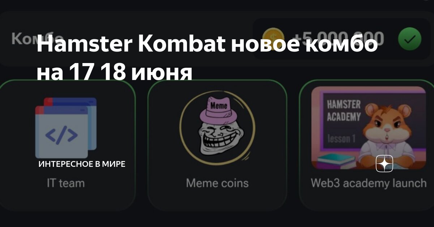This screenshot has width=434, height=227.
Task: Click the white sparkle star badge icon
Action: pos(384,164)
